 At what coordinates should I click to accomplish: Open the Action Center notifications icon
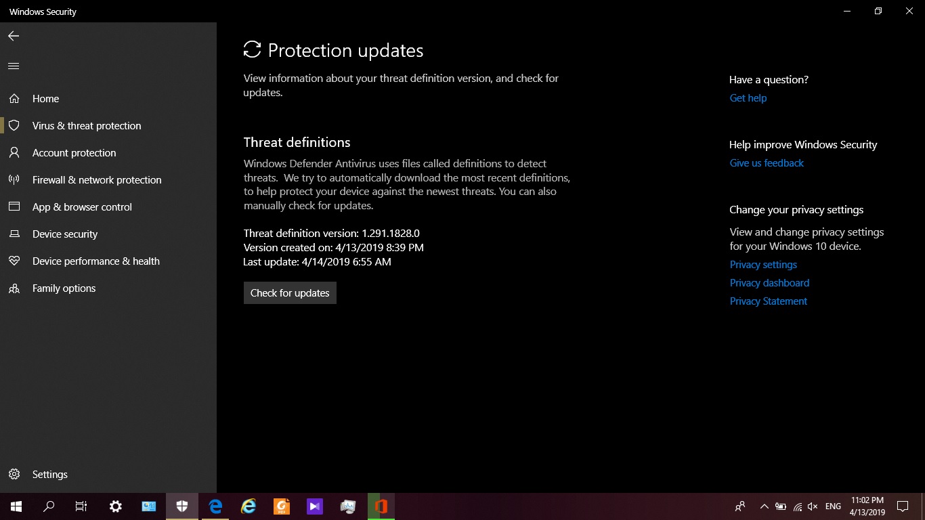click(x=903, y=506)
